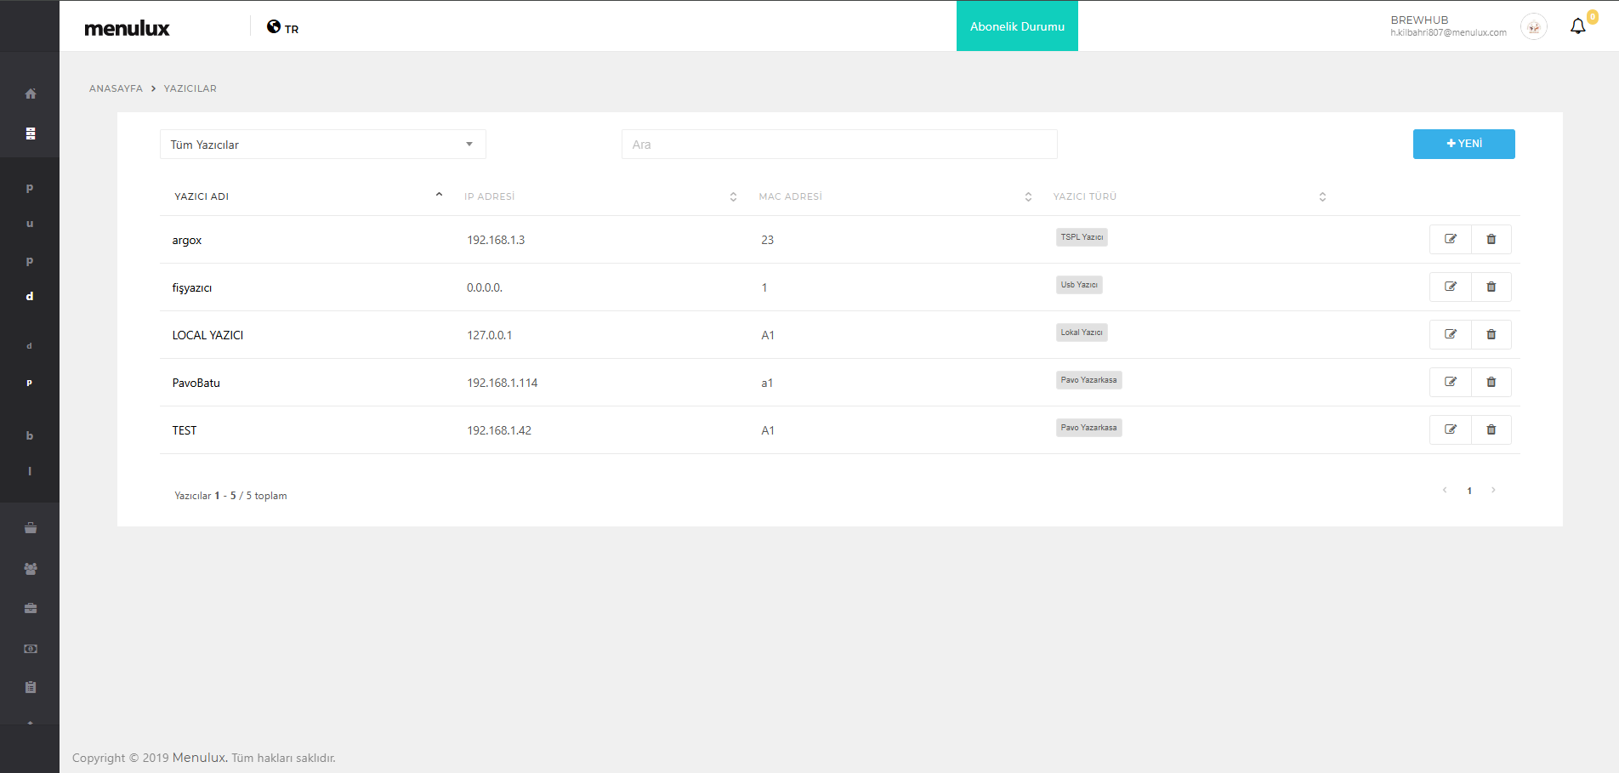Click the BREWHUB profile avatar
Viewport: 1619px width, 773px height.
point(1533,27)
